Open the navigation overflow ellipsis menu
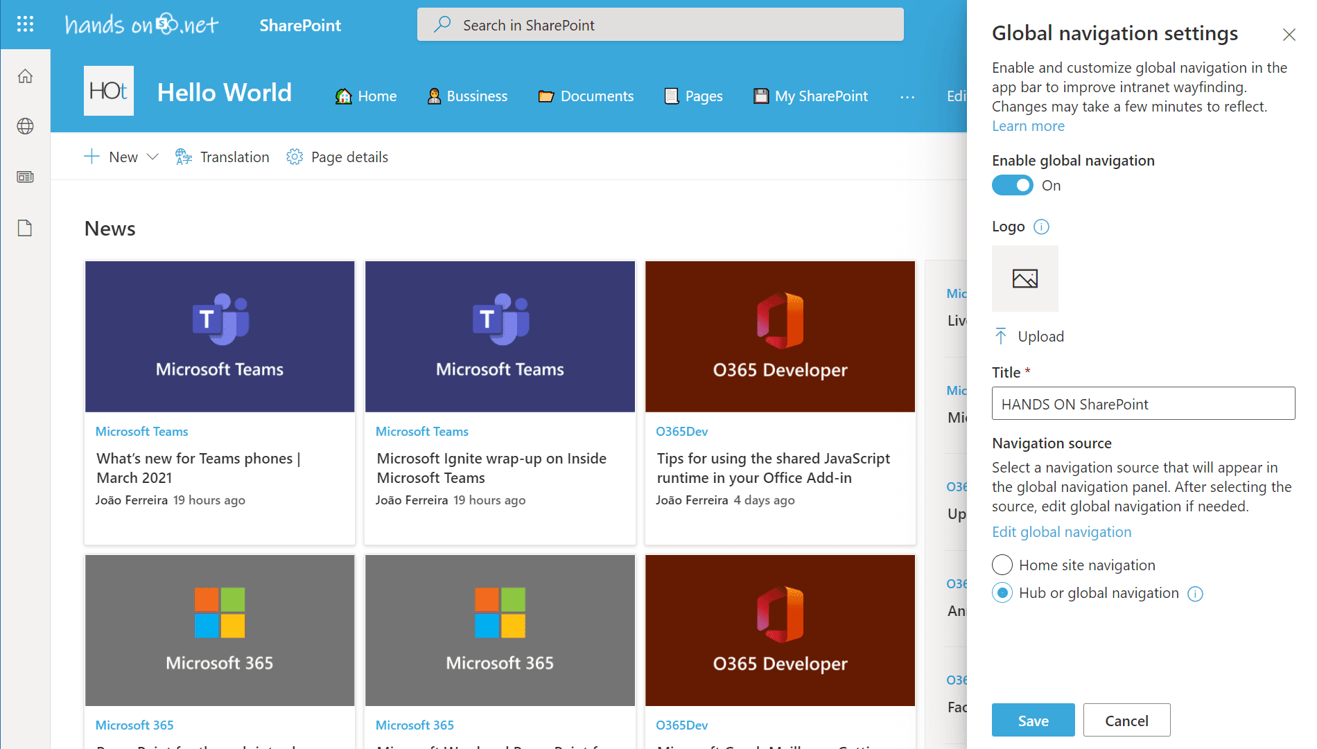Image resolution: width=1317 pixels, height=749 pixels. tap(907, 97)
